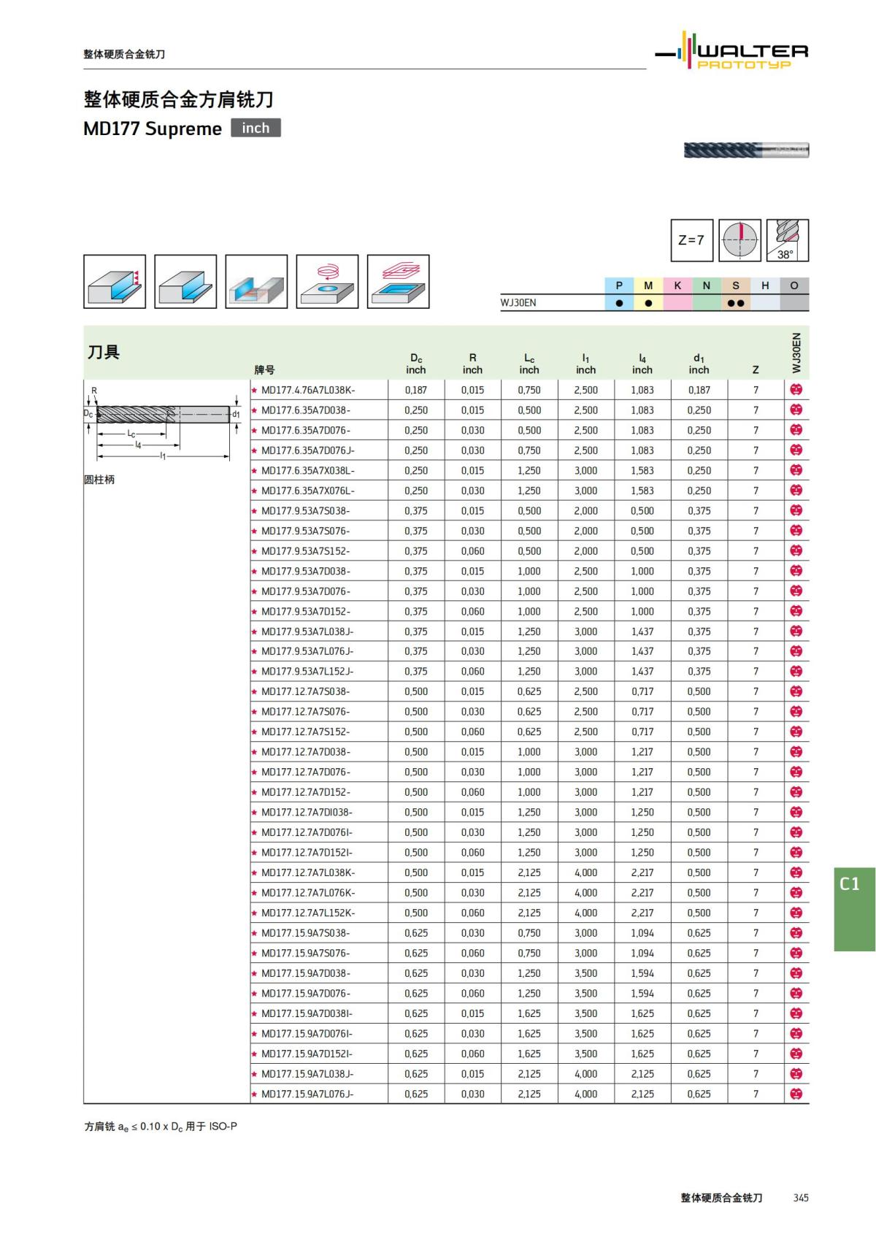This screenshot has width=876, height=1239.
Task: Click the tool dimension drawing
Action: [x=162, y=425]
